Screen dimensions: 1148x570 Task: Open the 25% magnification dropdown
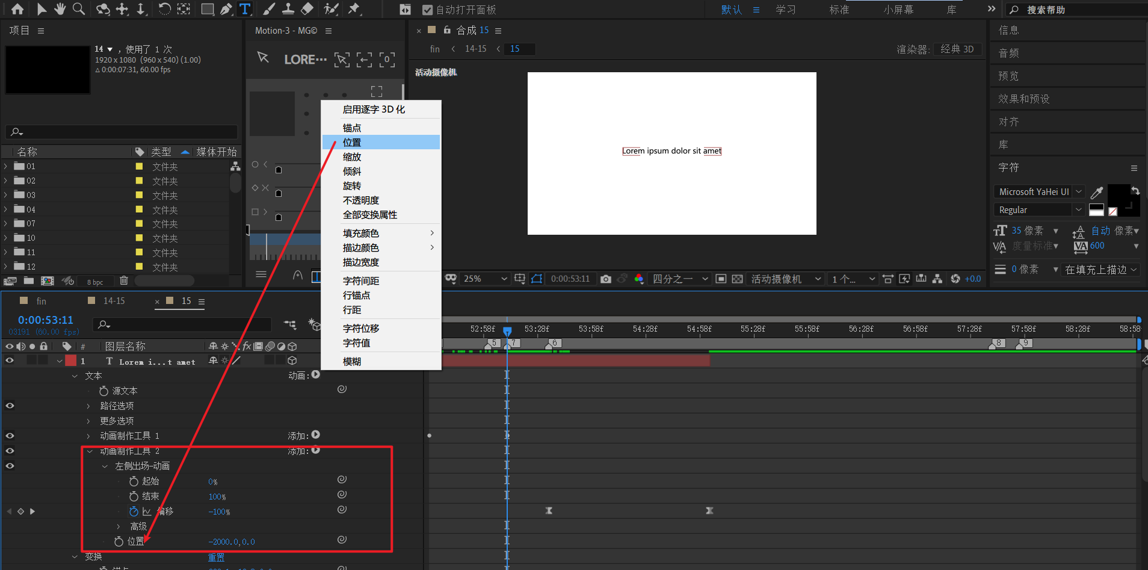[485, 279]
